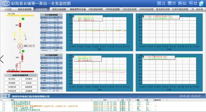Open 4#机组监控图 tab
The width and height of the screenshot is (206, 112).
click(146, 9)
